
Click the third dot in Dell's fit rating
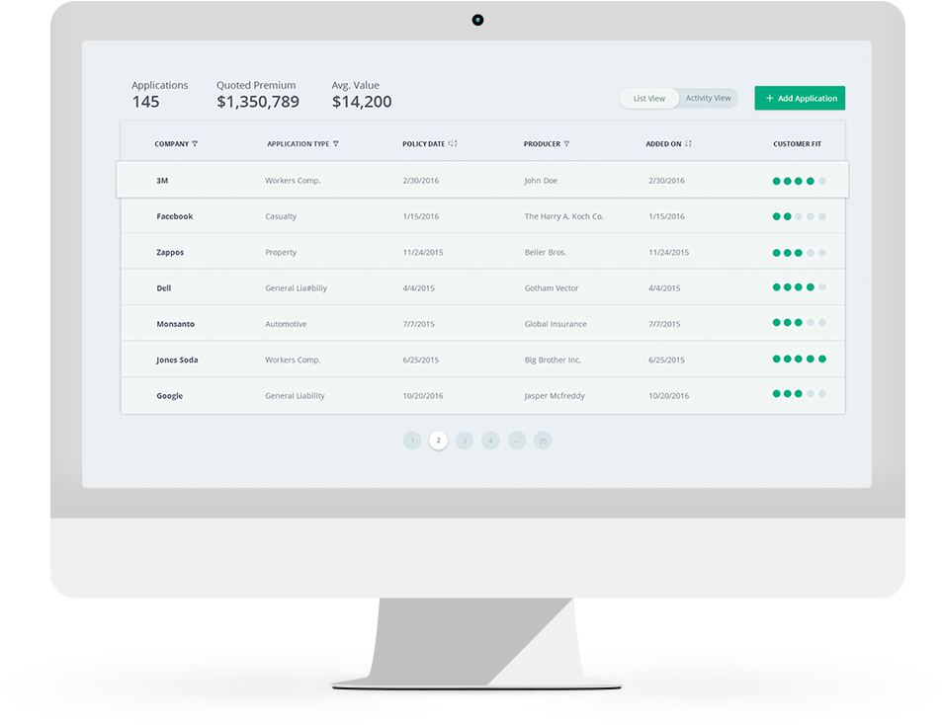tap(799, 287)
